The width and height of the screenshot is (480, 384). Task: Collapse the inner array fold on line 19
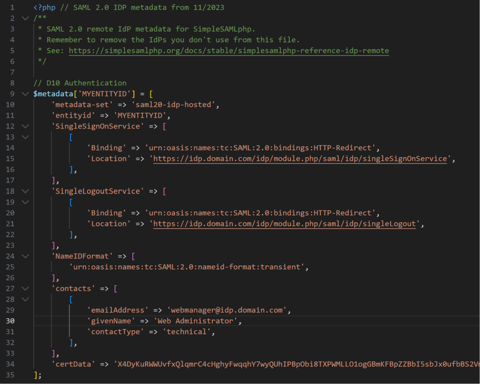pyautogui.click(x=25, y=202)
